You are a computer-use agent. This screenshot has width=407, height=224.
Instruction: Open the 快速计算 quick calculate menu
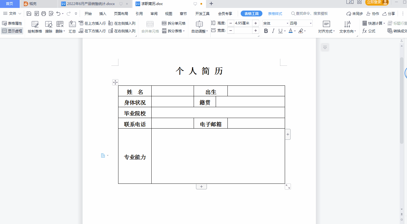pos(373,23)
